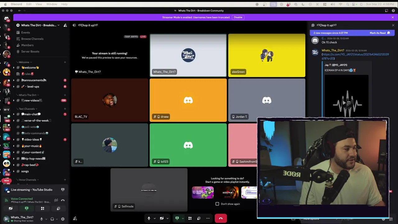The width and height of the screenshot is (398, 224).
Task: Disconnect via the Voice Connected panel phone icon
Action: tap(63, 200)
